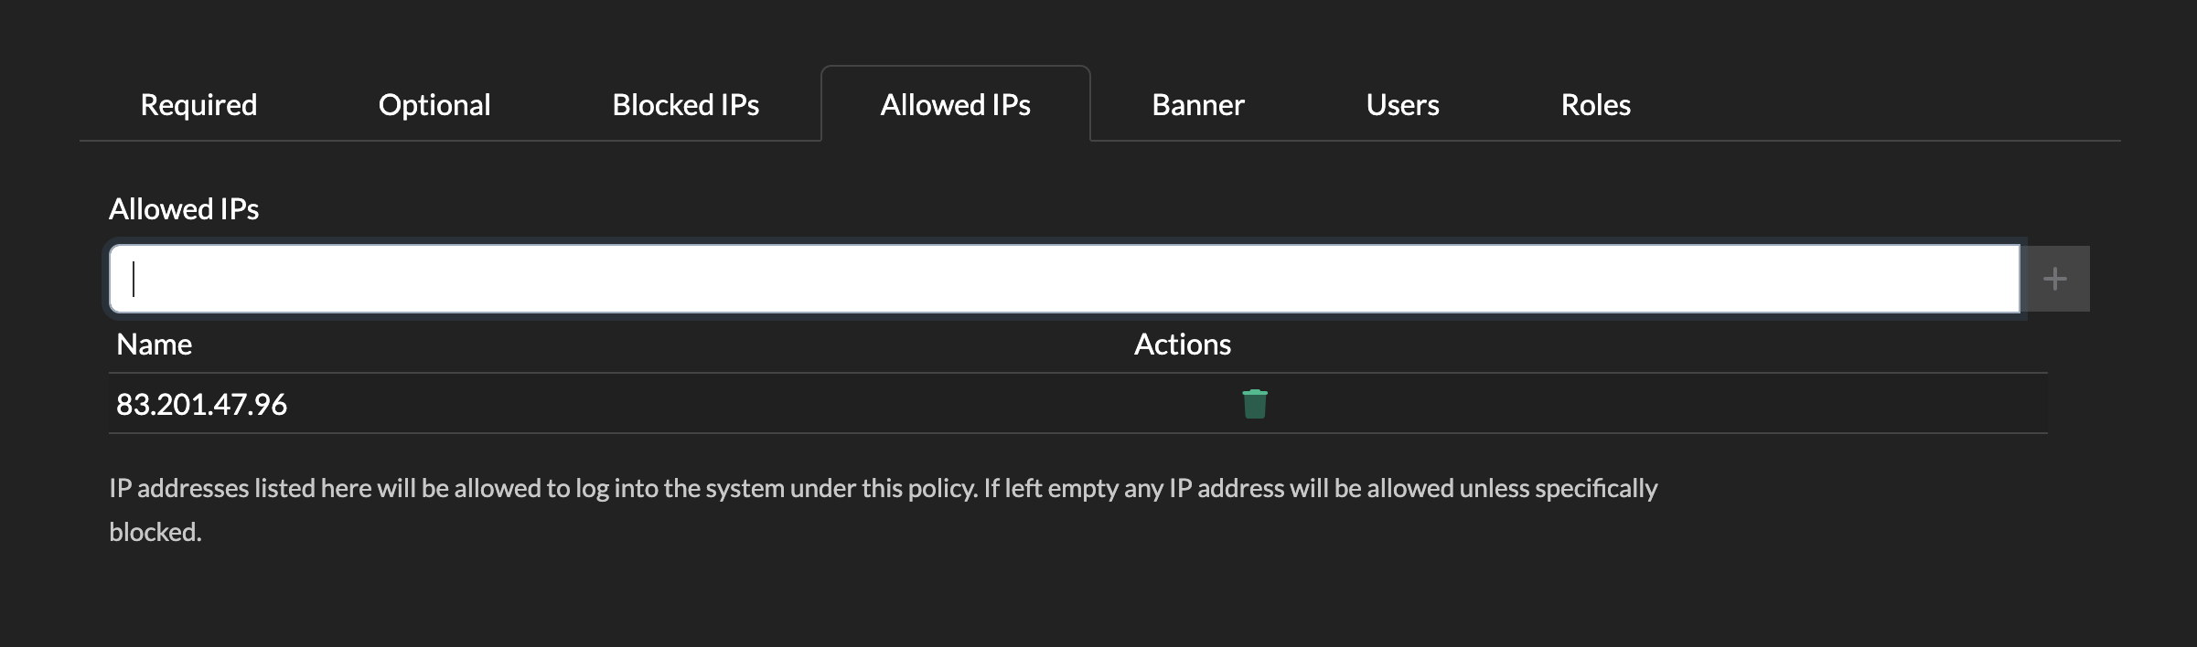Click blank row space between IP and trash icon
2197x647 pixels.
point(732,404)
